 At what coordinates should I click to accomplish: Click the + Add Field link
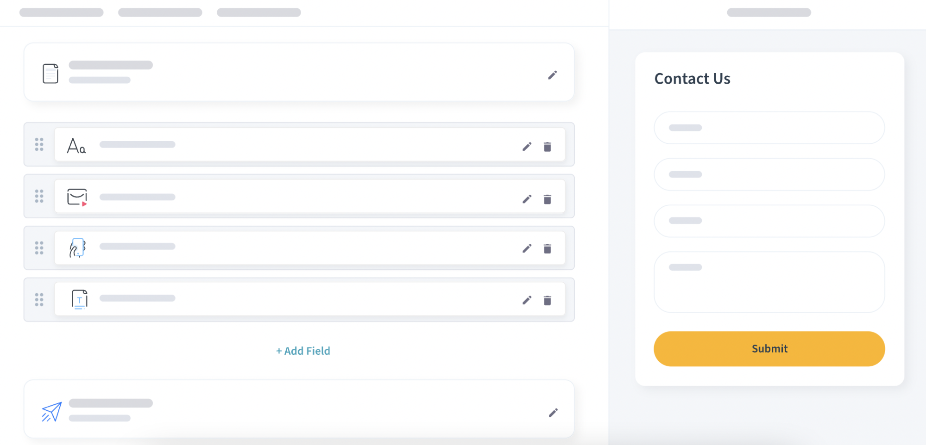303,351
